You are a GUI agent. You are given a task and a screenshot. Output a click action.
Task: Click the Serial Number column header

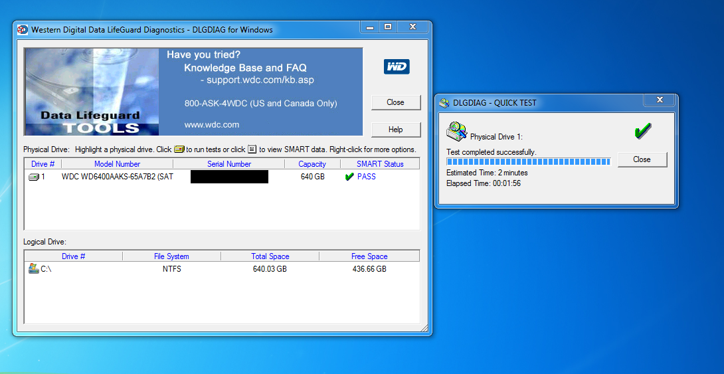229,164
